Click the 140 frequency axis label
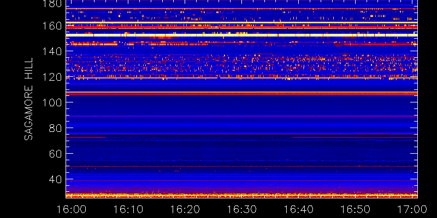 [51, 51]
